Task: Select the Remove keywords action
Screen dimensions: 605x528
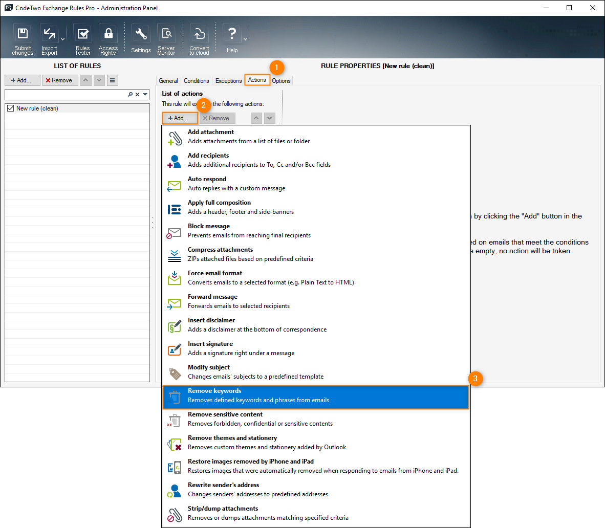Action: point(316,397)
